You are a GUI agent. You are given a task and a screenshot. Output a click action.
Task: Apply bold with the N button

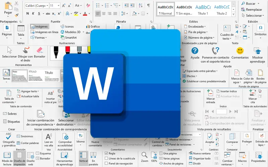pyautogui.click(x=27, y=13)
